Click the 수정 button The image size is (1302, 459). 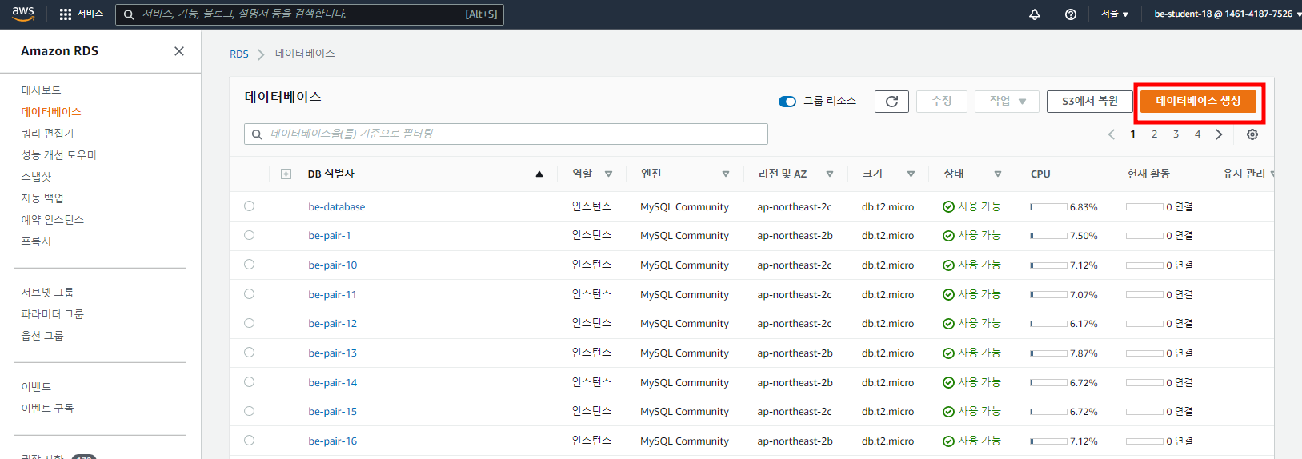[942, 102]
